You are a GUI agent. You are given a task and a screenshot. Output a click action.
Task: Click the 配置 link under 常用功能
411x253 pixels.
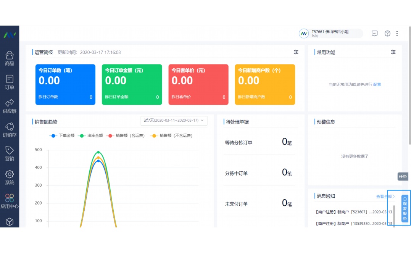377,84
